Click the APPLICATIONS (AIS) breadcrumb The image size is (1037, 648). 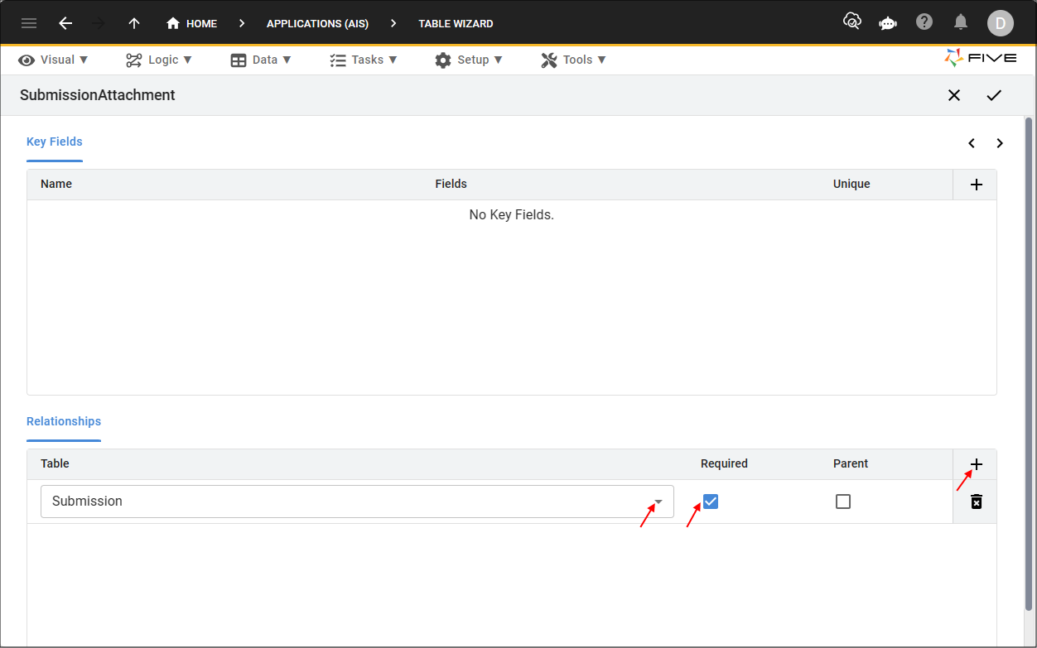317,23
